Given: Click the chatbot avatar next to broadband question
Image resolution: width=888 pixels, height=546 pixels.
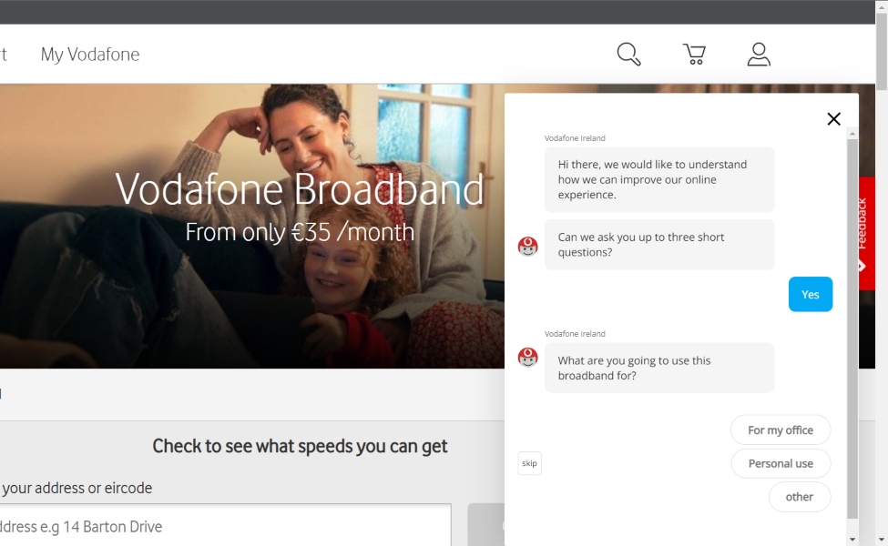Looking at the screenshot, I should tap(527, 357).
